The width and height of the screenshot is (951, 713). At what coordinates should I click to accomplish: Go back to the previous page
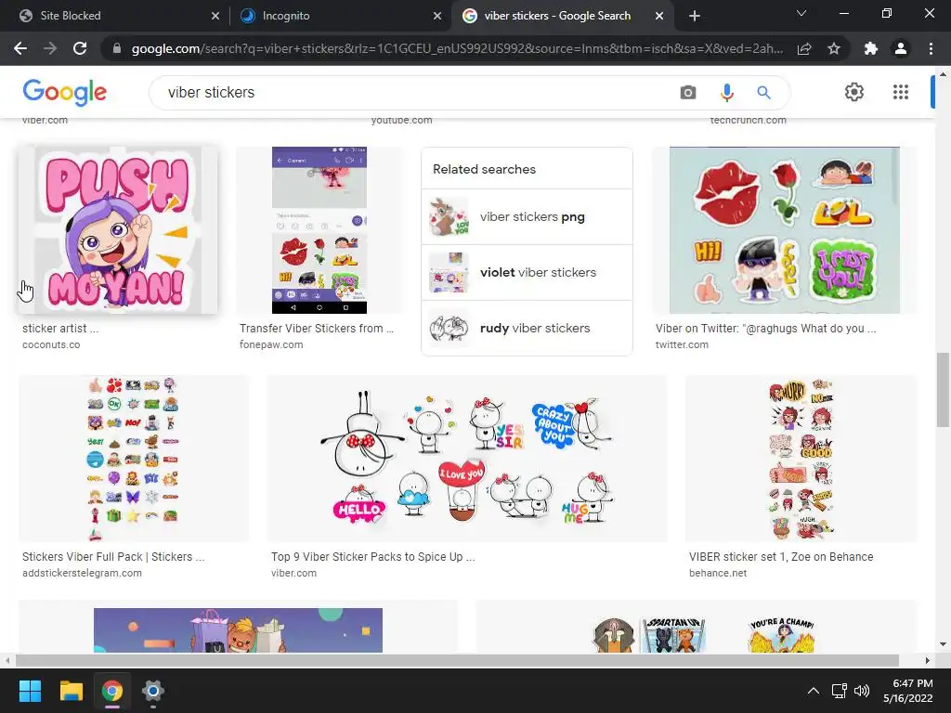click(20, 48)
